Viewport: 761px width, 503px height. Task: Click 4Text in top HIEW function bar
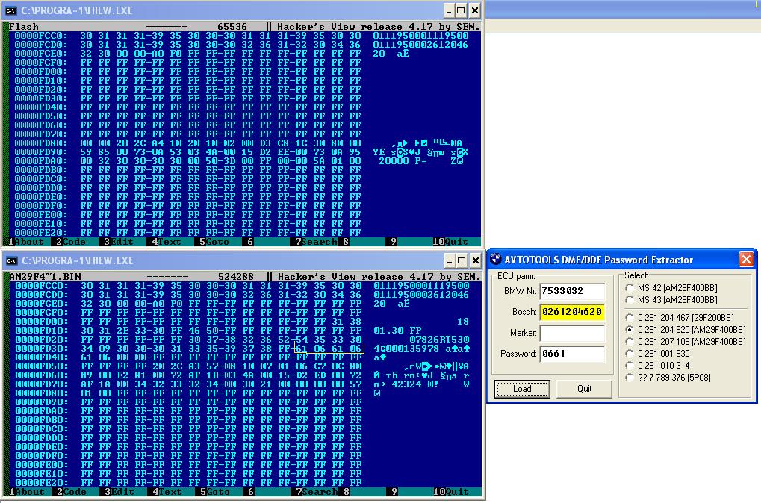(x=166, y=242)
